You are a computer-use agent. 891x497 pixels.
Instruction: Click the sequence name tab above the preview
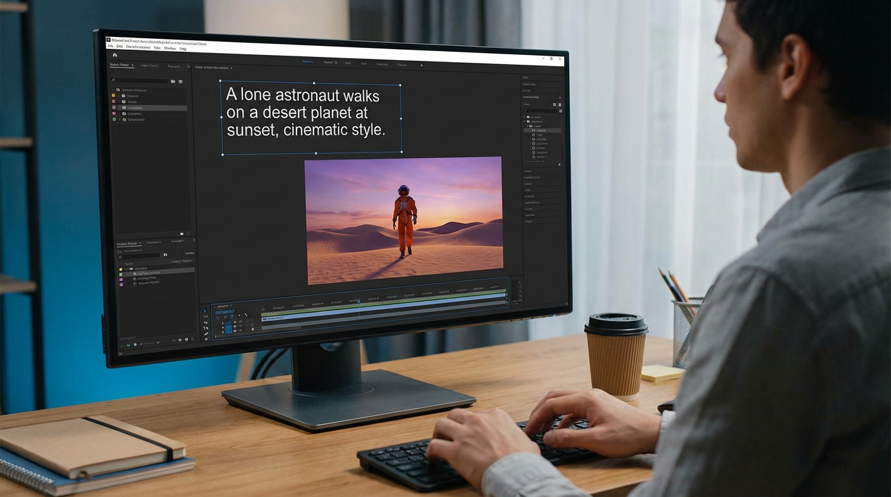tap(214, 67)
